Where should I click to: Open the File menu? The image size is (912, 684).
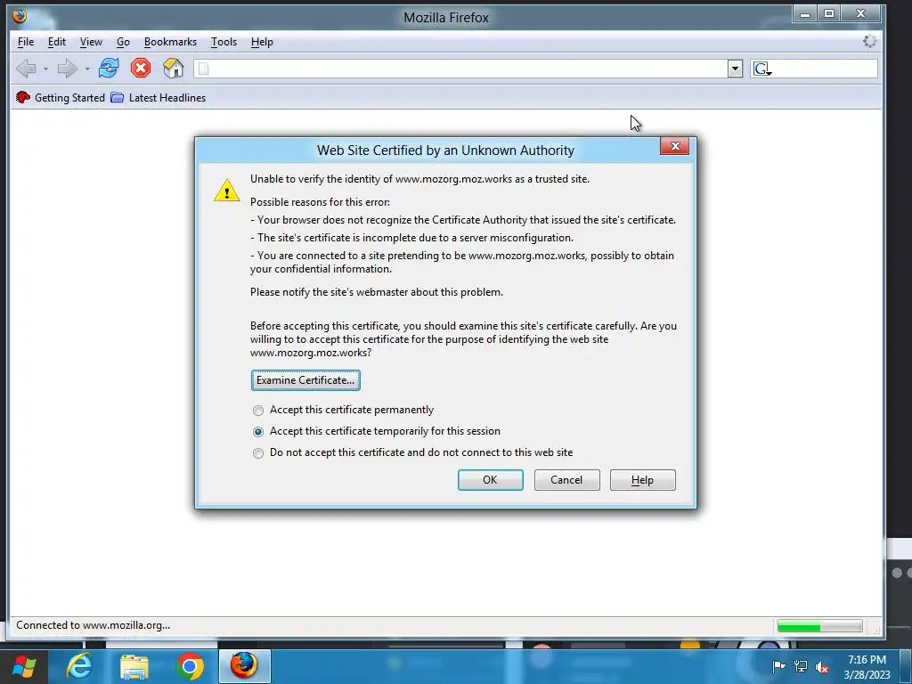point(26,42)
